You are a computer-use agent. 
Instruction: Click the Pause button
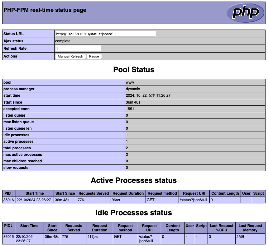coord(94,56)
